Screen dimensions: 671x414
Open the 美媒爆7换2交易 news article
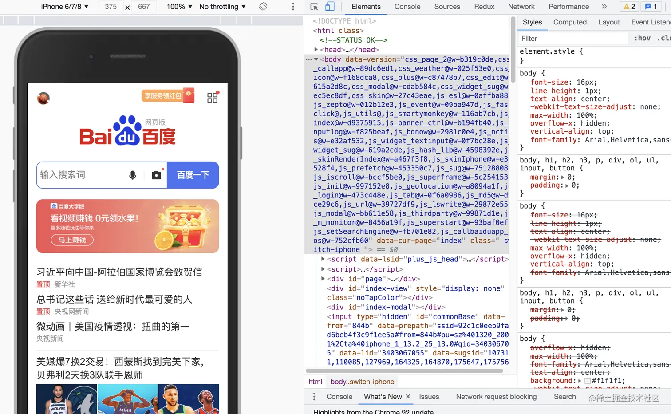(x=121, y=368)
